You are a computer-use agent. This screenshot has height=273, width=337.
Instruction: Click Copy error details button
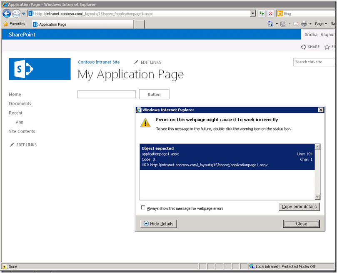pyautogui.click(x=299, y=207)
